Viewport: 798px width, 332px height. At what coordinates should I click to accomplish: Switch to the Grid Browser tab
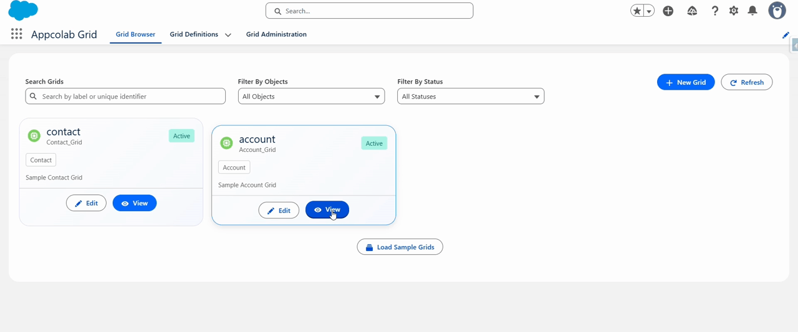coord(135,34)
